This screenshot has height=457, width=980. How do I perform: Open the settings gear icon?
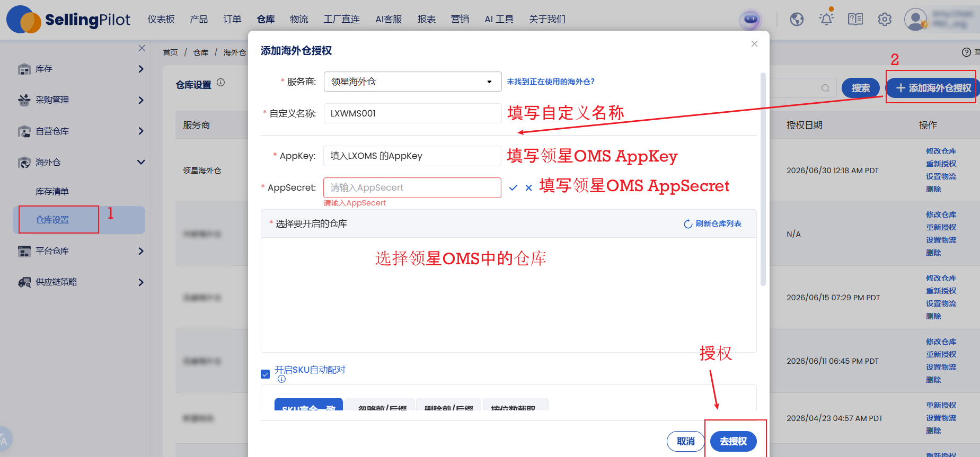pyautogui.click(x=885, y=20)
